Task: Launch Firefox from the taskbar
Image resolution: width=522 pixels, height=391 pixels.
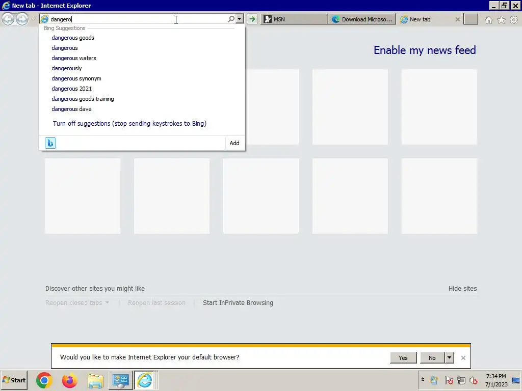Action: click(x=69, y=380)
